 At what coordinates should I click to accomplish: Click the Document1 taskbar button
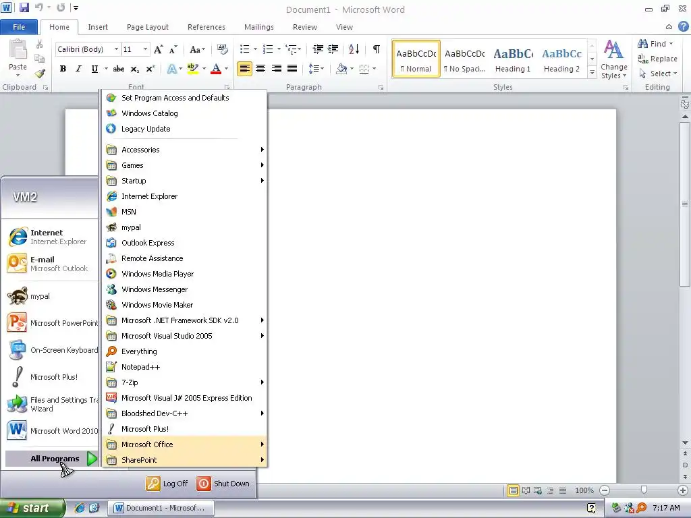point(161,508)
